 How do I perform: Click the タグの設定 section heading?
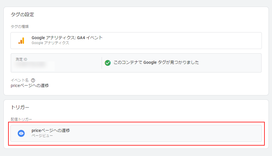(x=22, y=14)
